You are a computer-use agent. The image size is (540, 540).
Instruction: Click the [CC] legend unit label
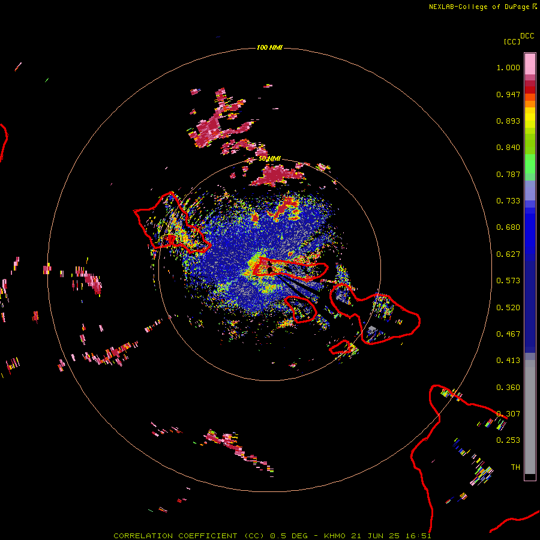[x=512, y=41]
